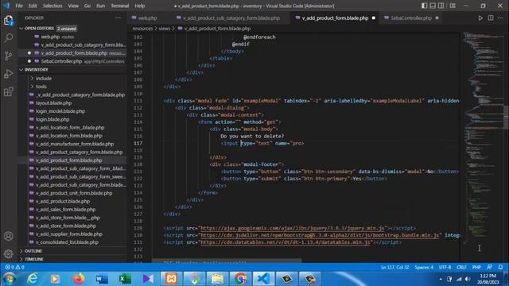
Task: Click the views breadcrumb segment
Action: 165,29
